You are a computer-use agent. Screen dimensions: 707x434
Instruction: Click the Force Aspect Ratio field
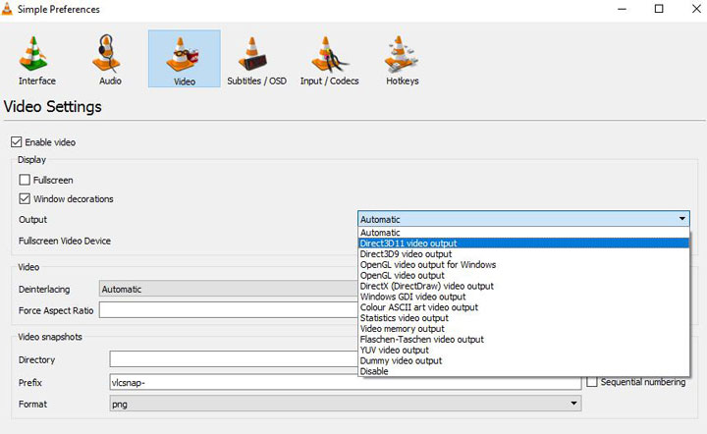(x=228, y=310)
